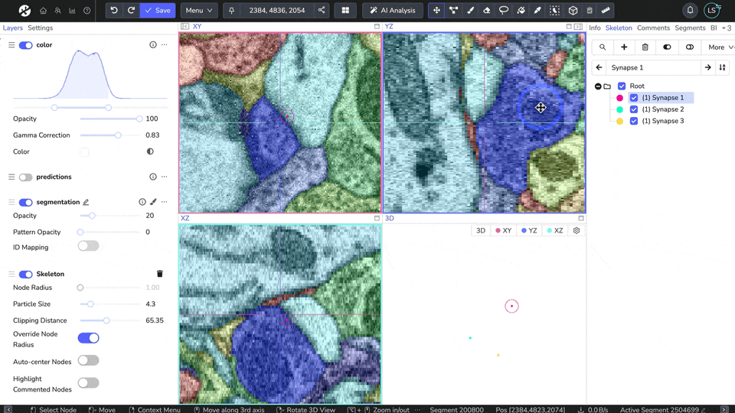Select the Skeleton tool in toolbar

coord(453,11)
